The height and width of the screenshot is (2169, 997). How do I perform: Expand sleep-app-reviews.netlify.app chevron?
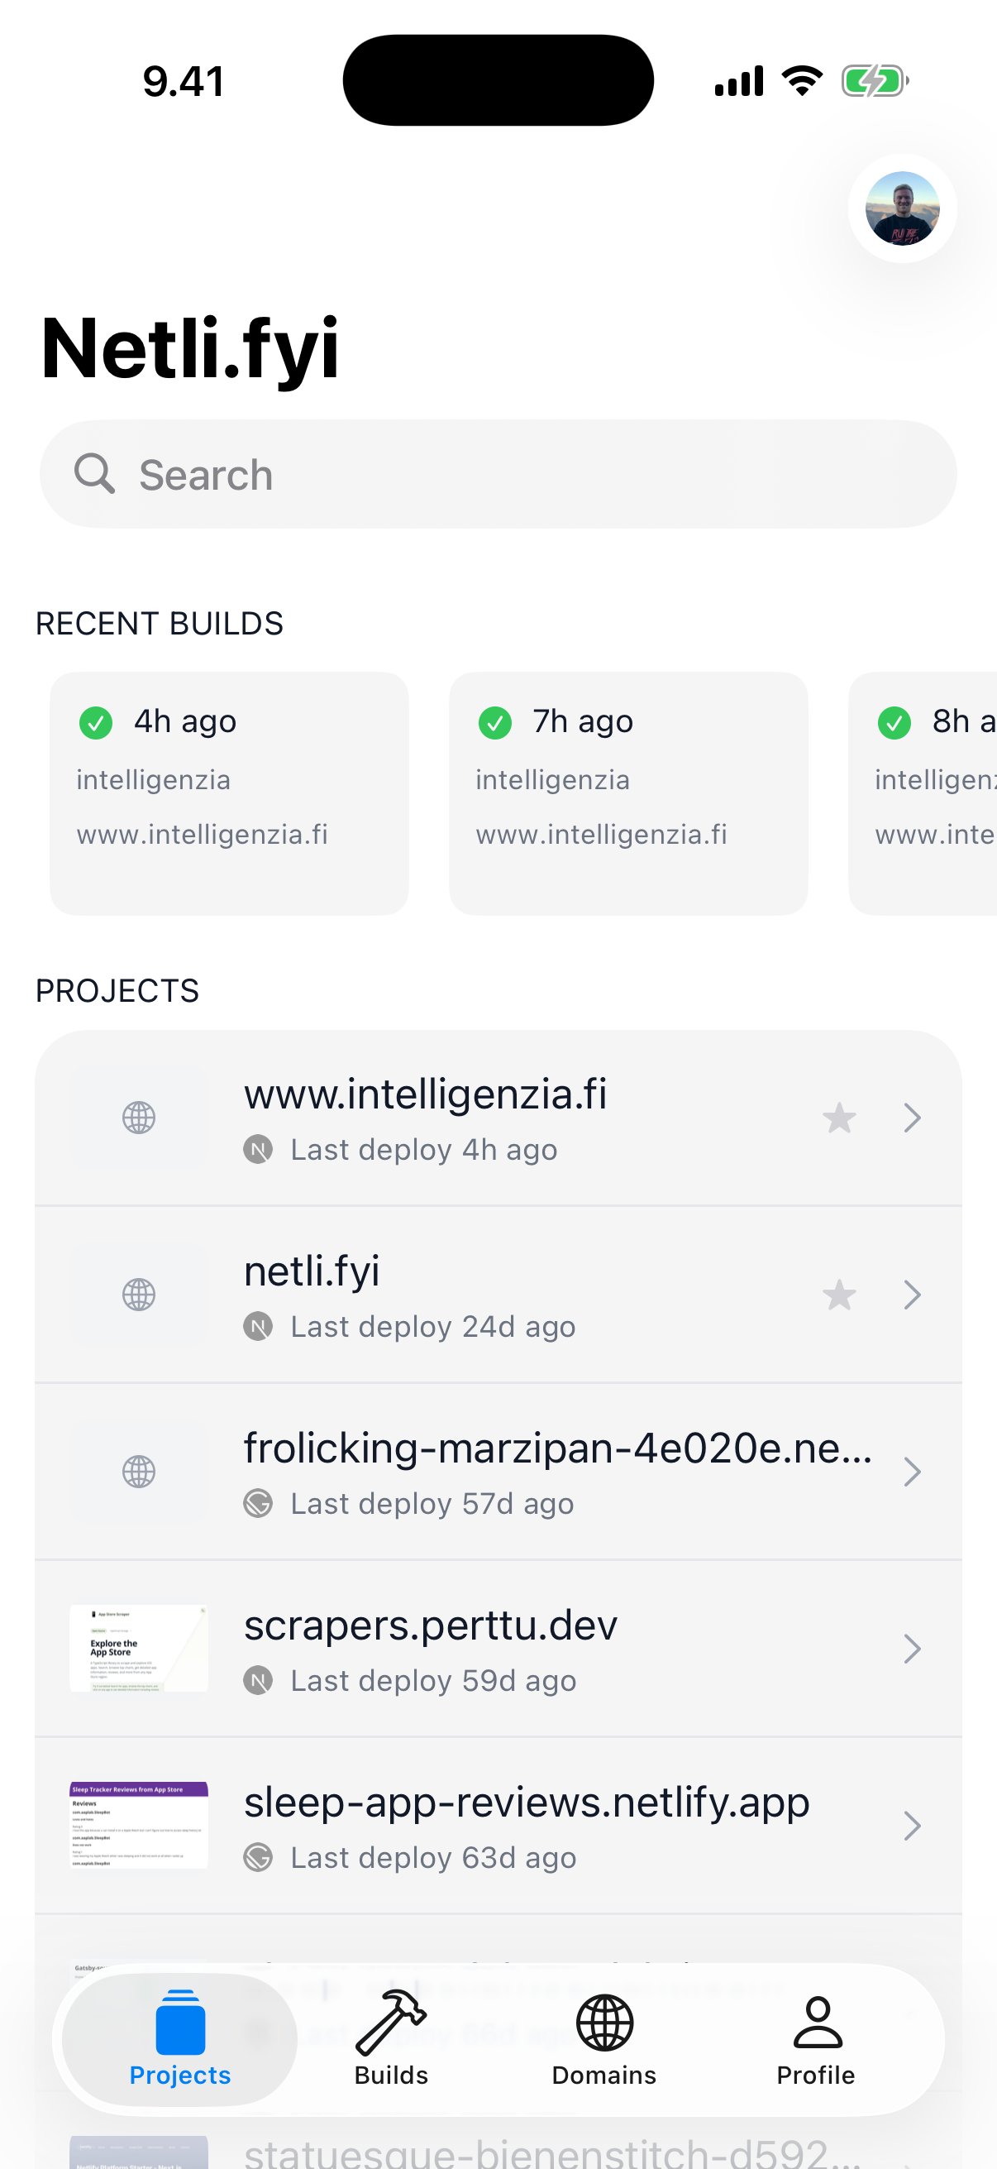coord(914,1827)
